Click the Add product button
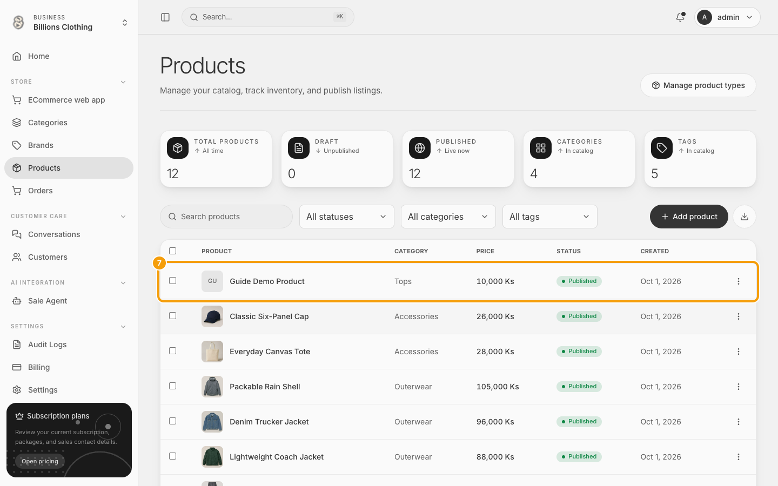The image size is (778, 486). tap(689, 217)
